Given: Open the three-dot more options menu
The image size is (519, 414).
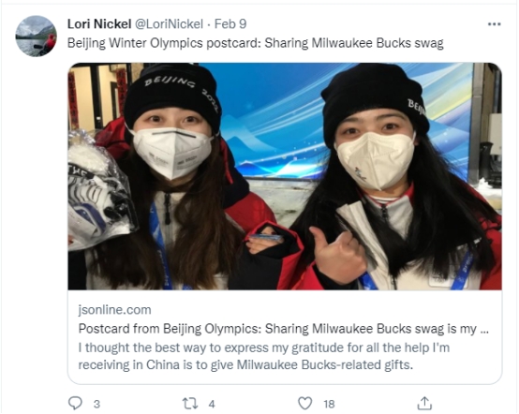Looking at the screenshot, I should pos(495,24).
